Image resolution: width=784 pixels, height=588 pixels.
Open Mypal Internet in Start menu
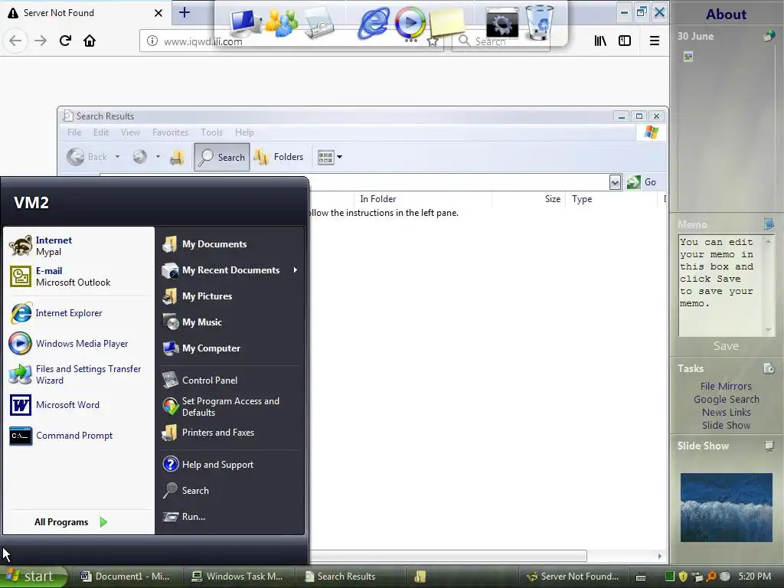pos(79,246)
